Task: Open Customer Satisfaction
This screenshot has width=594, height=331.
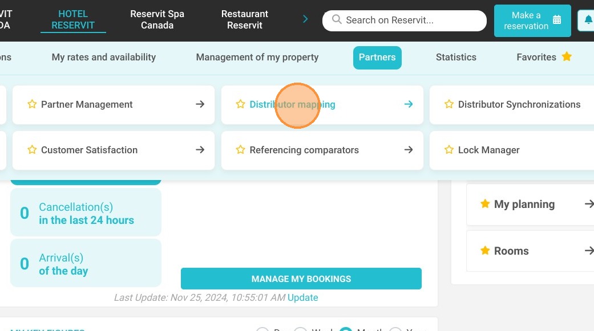Action: [x=114, y=150]
